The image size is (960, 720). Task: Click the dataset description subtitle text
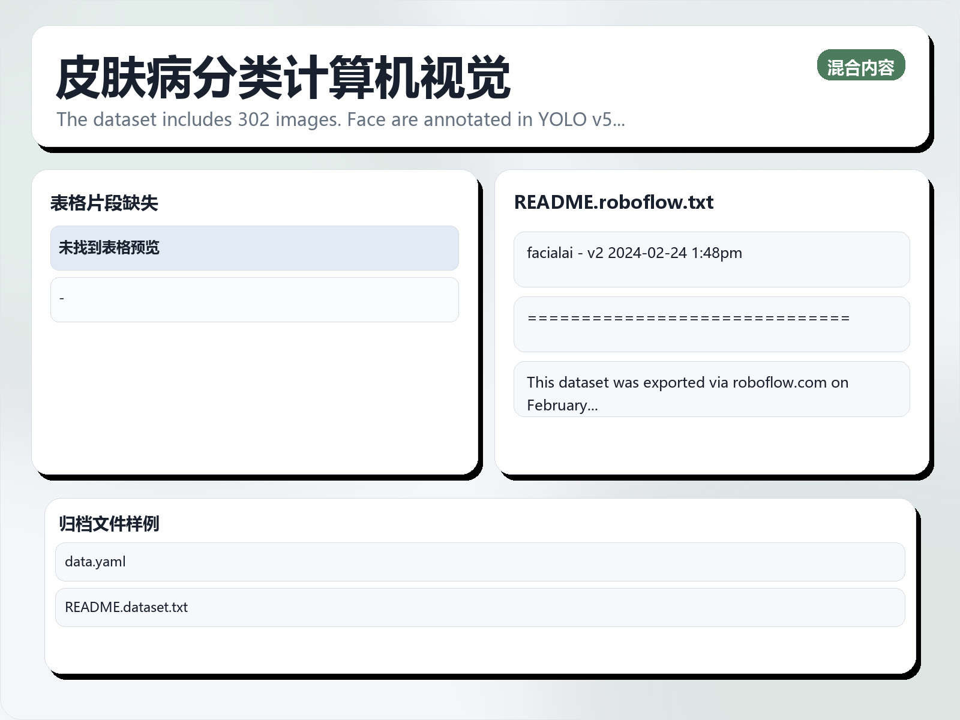340,119
